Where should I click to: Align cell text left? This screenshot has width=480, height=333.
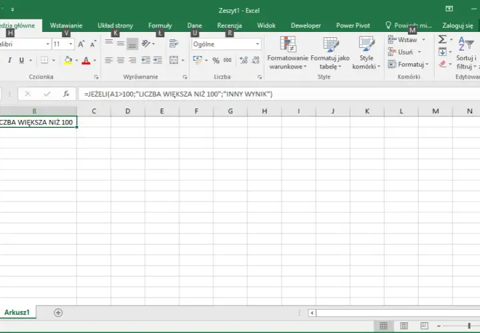click(x=109, y=60)
